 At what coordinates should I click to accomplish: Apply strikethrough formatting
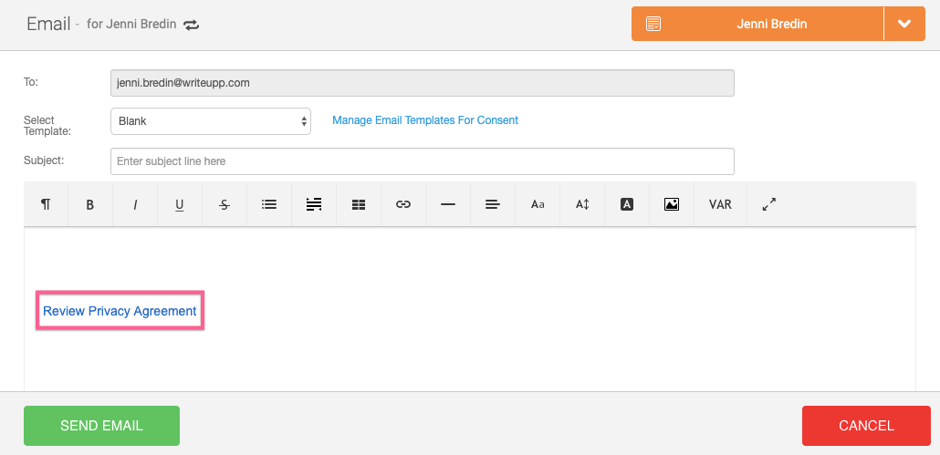[225, 204]
